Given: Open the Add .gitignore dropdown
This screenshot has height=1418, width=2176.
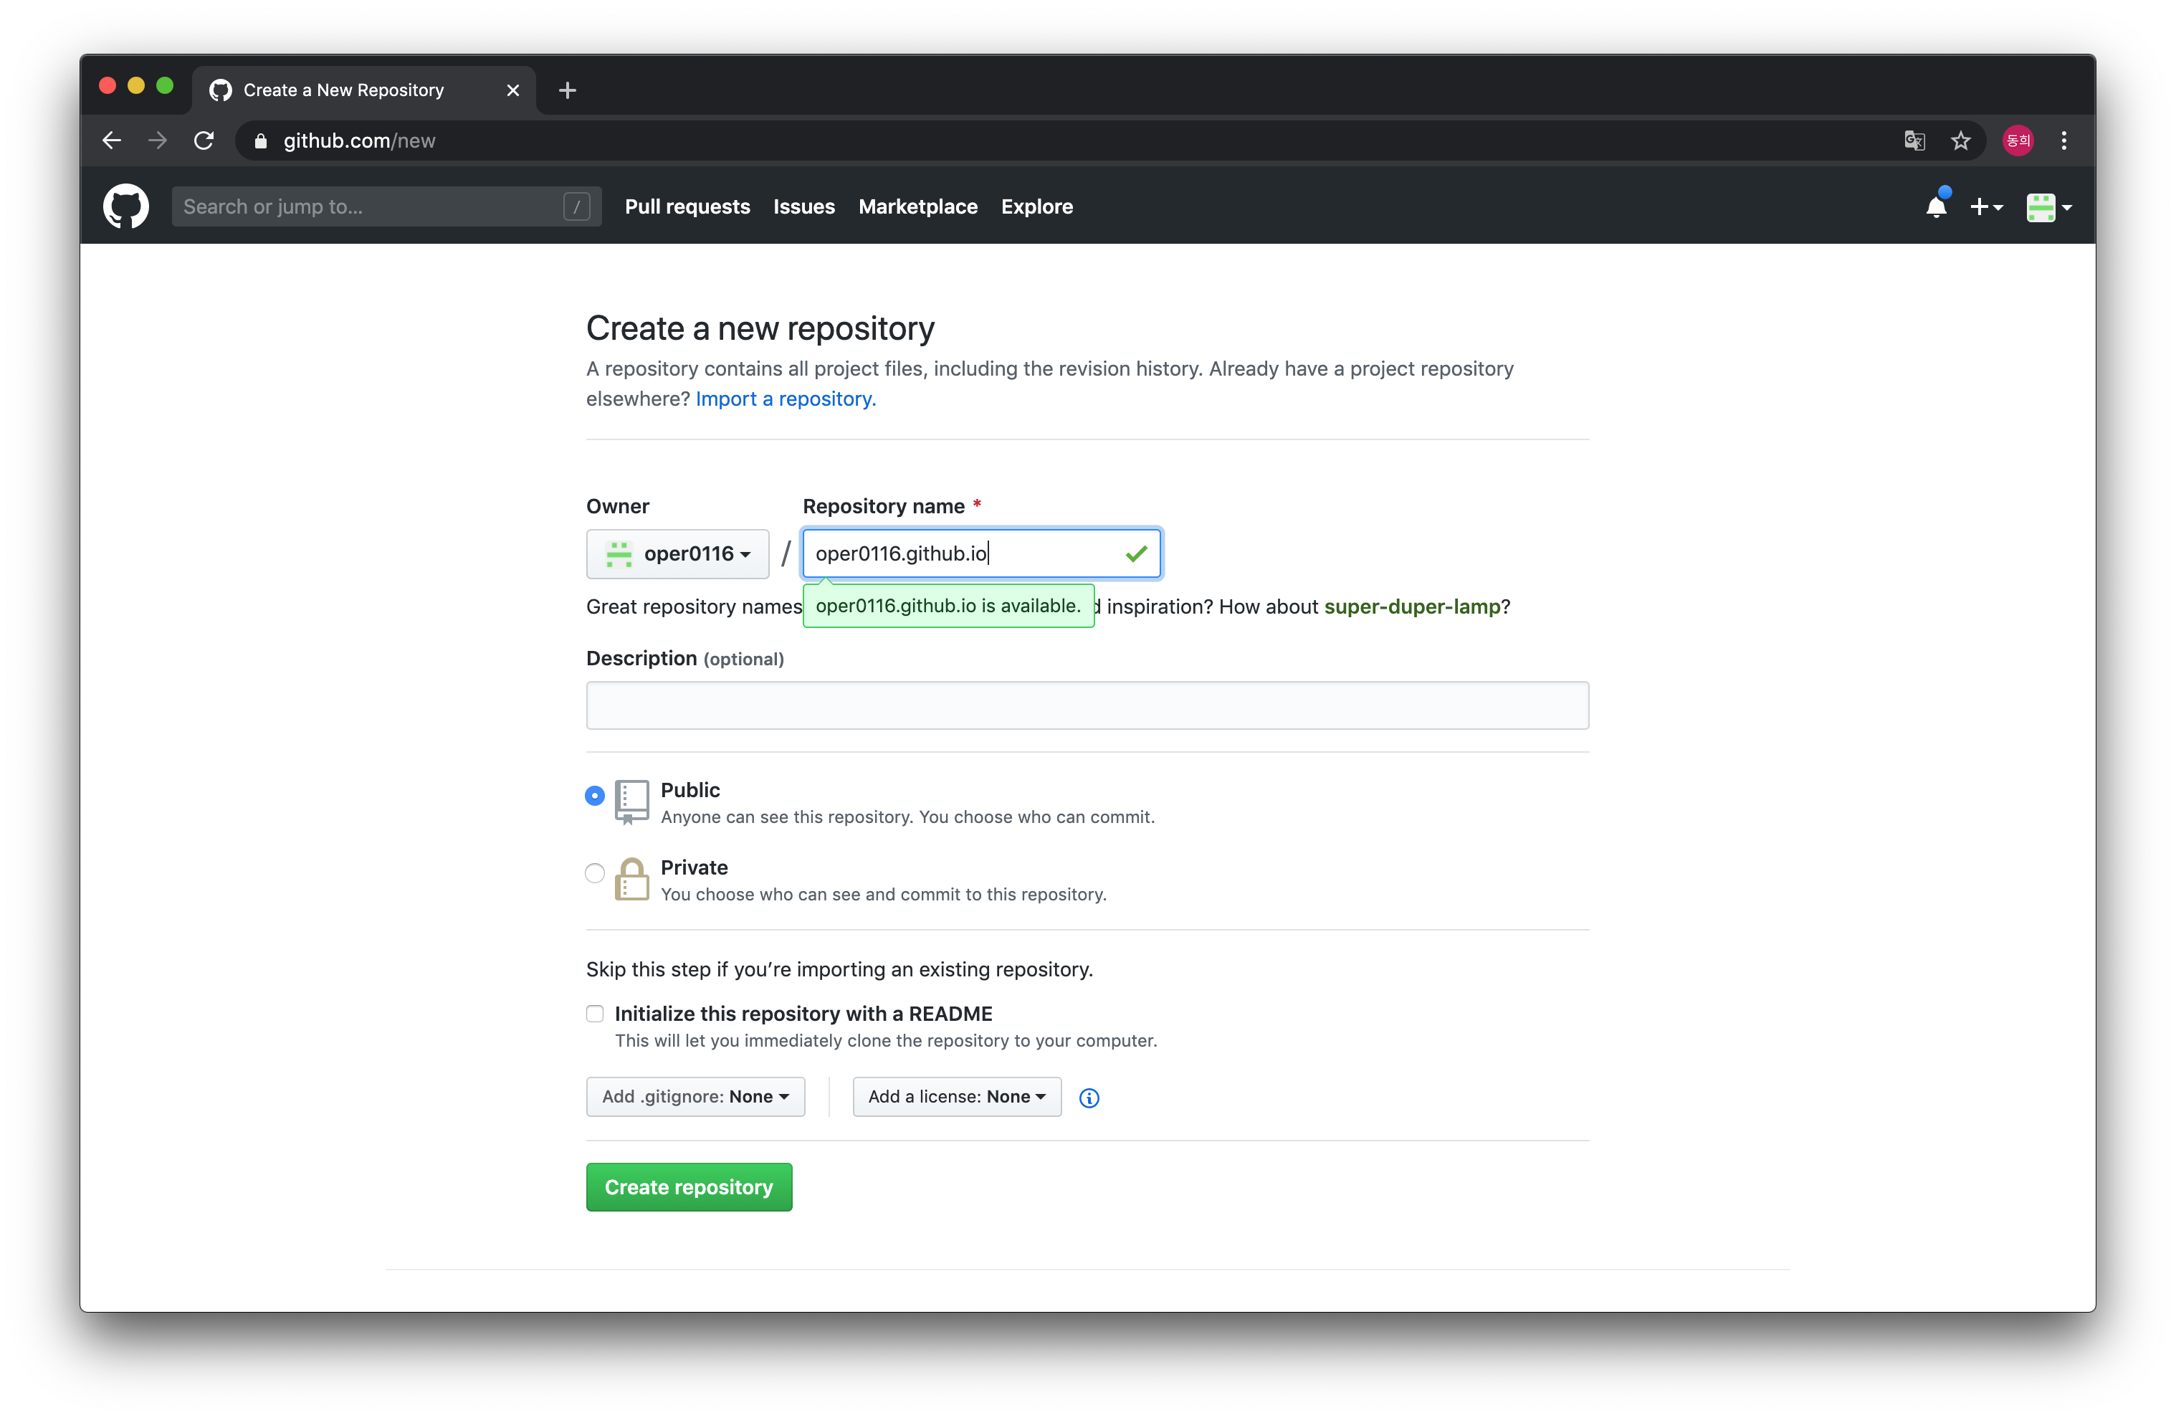Looking at the screenshot, I should (696, 1097).
